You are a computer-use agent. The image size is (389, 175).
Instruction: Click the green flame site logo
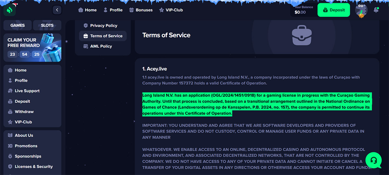tap(10, 10)
